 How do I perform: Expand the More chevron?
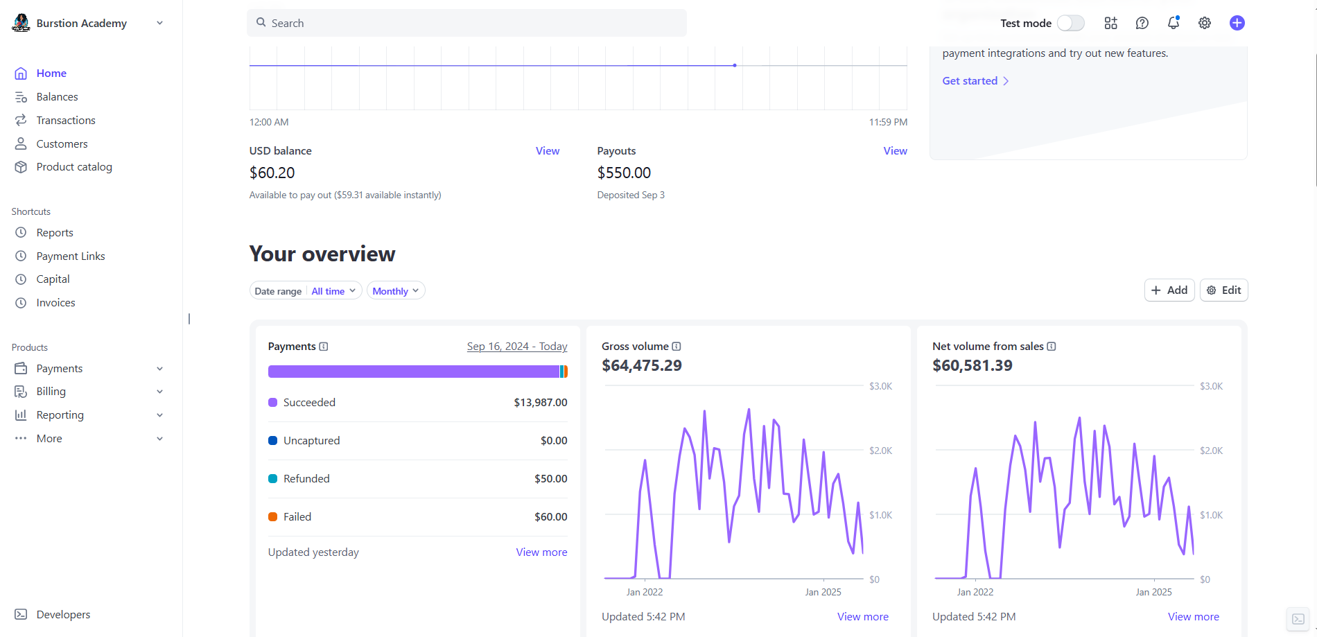click(x=160, y=439)
